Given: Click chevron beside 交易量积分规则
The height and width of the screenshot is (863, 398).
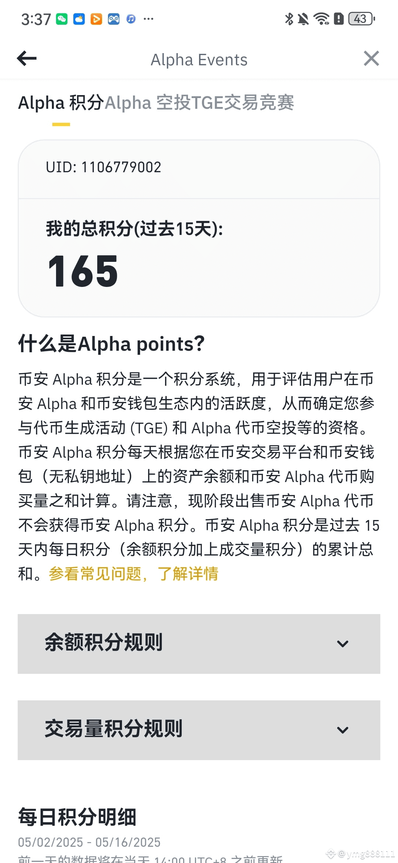Looking at the screenshot, I should [x=343, y=730].
